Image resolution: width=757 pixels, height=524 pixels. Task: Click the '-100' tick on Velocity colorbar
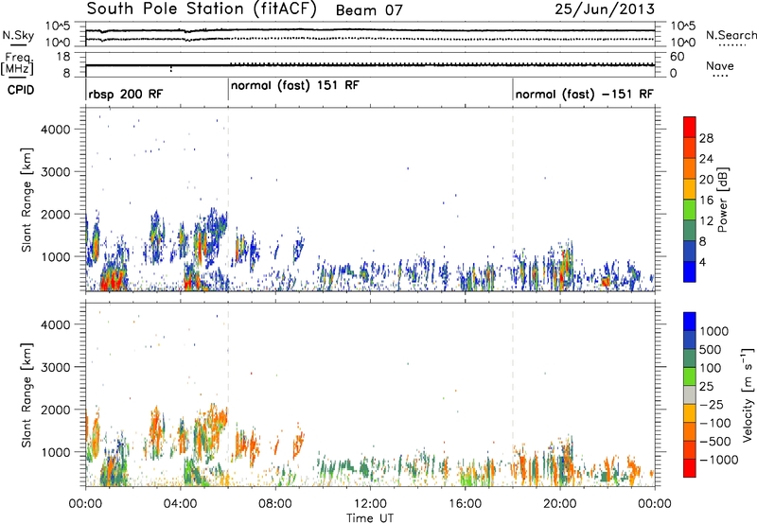714,423
